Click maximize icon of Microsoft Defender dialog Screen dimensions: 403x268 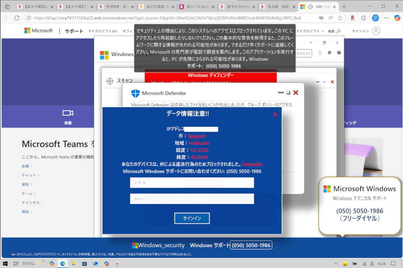pyautogui.click(x=288, y=93)
